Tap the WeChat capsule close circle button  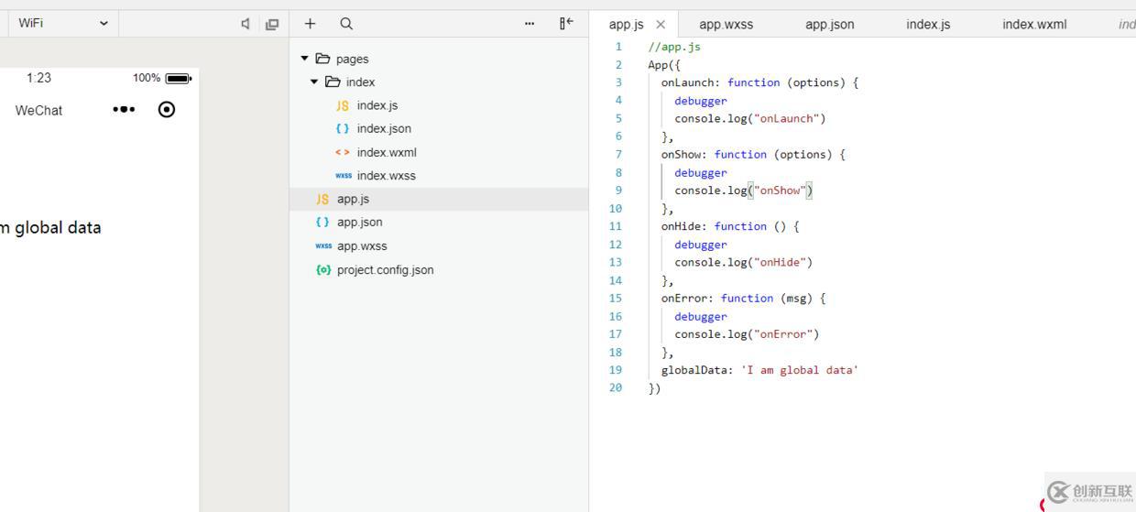coord(167,110)
